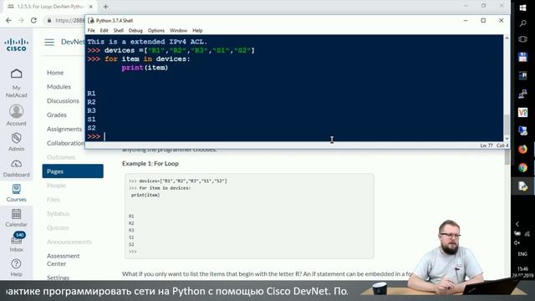This screenshot has width=535, height=301.
Task: Open the Window menu in IDLE
Action: 178,30
